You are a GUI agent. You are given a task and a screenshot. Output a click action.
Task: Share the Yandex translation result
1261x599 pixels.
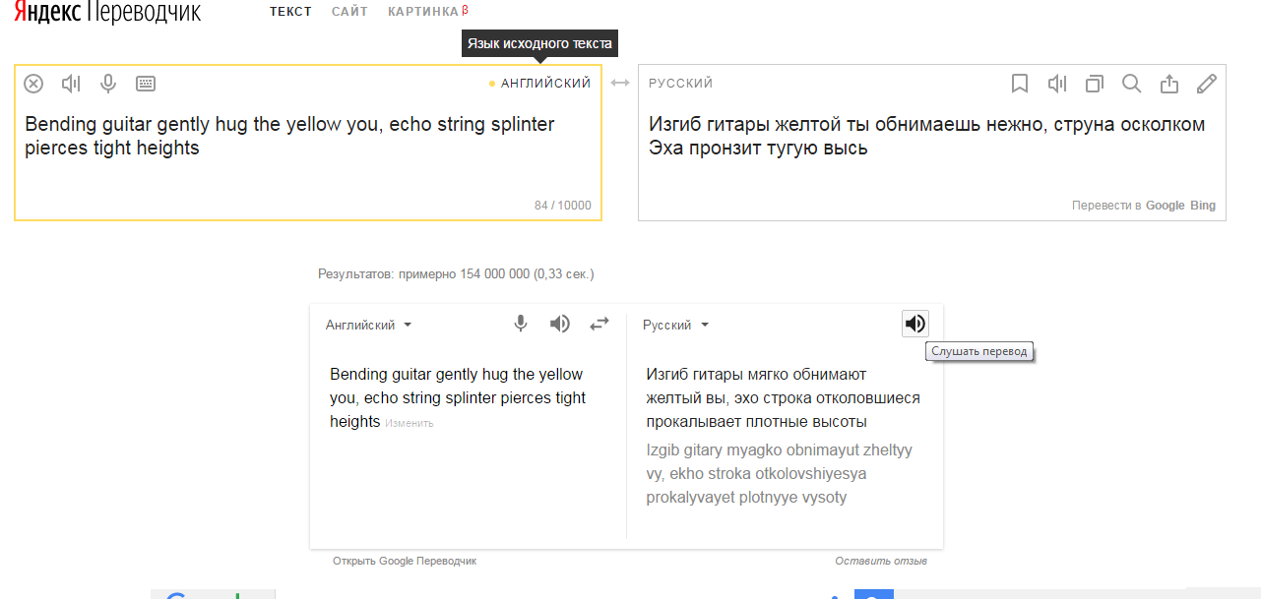(x=1169, y=84)
